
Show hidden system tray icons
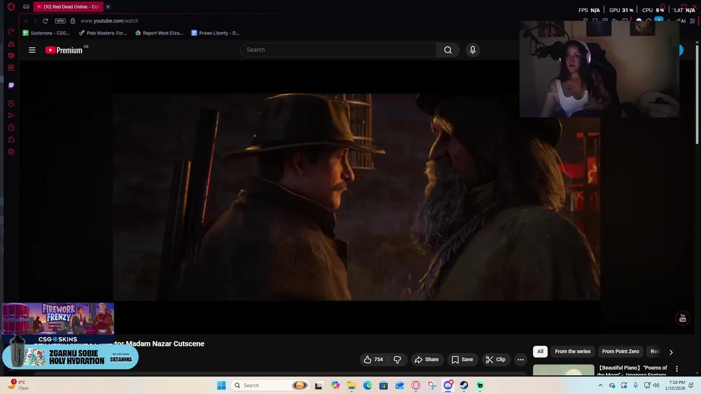(600, 385)
